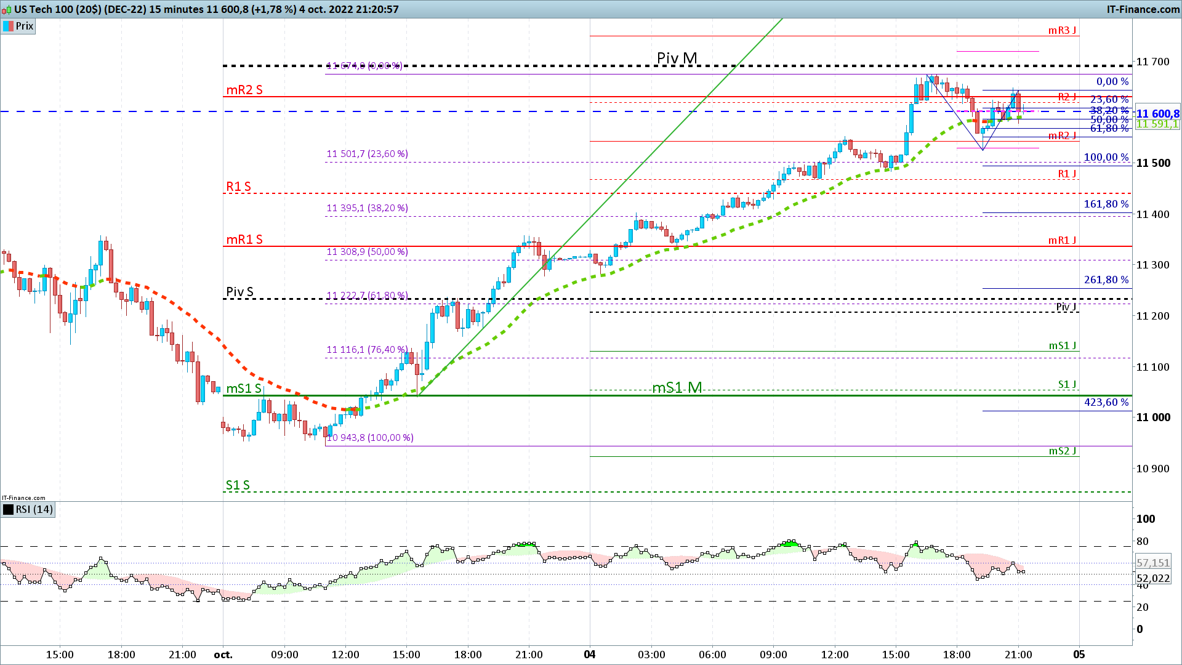This screenshot has height=665, width=1182.
Task: Click the candlestick icon in the title bar
Action: 7,9
